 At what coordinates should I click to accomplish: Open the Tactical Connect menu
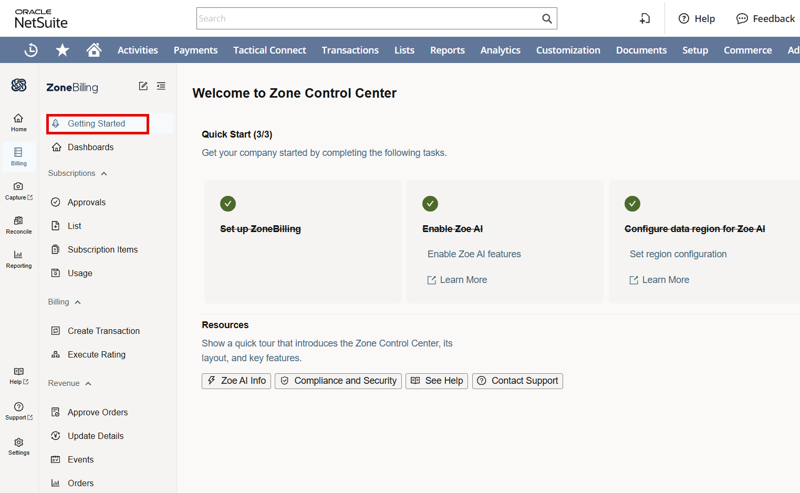coord(269,50)
